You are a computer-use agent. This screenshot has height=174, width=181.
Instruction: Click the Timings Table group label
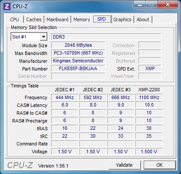point(25,86)
